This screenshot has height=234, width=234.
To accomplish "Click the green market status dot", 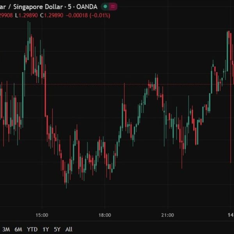I will (x=105, y=7).
